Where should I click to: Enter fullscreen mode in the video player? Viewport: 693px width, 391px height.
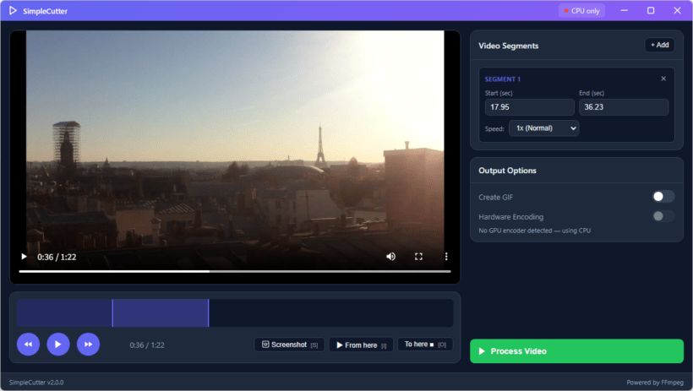click(418, 257)
